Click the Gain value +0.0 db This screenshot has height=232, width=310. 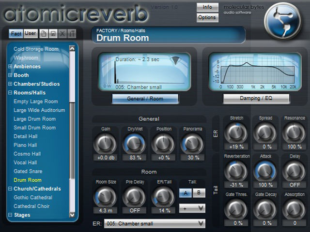click(106, 158)
